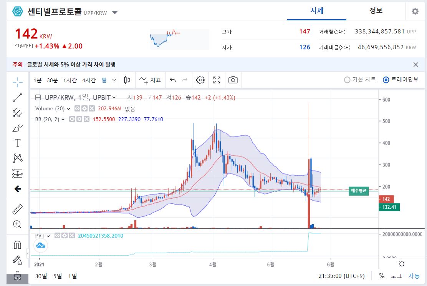Select the brush drawing tool

click(x=17, y=128)
